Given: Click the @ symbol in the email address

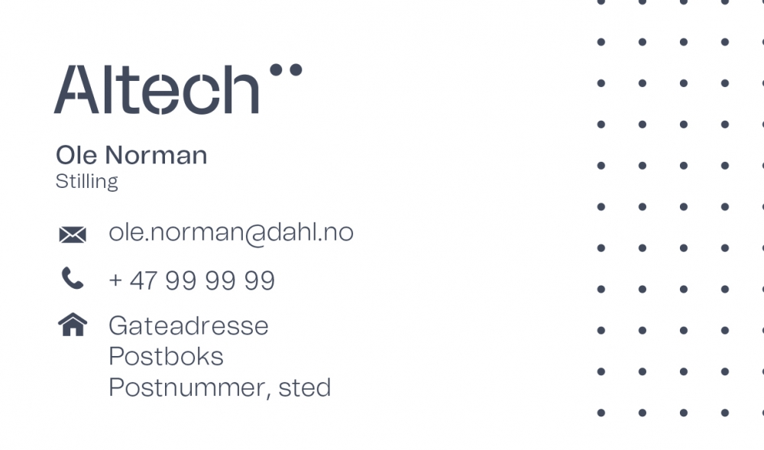Looking at the screenshot, I should 254,234.
